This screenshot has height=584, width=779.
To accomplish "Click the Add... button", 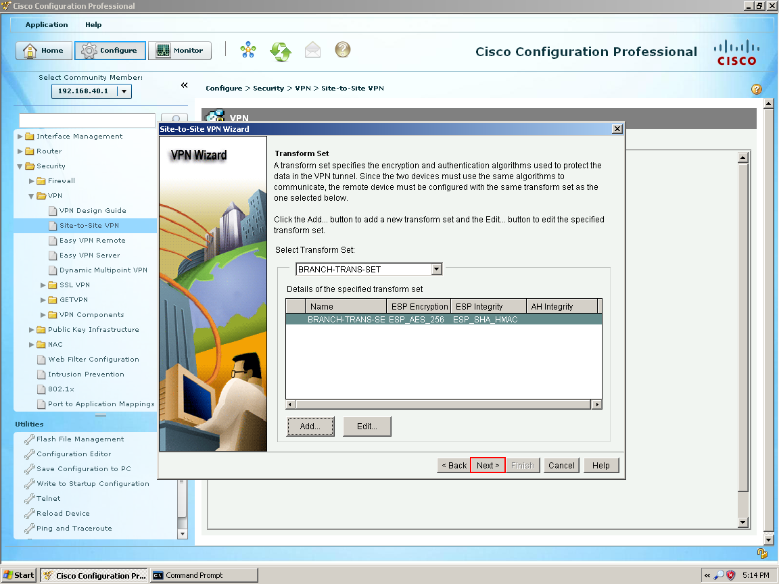I will click(310, 427).
